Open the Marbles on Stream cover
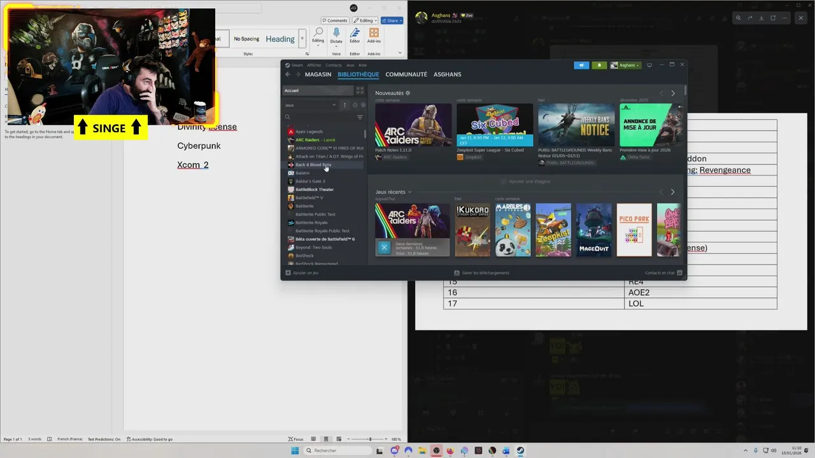The image size is (815, 458). point(513,230)
